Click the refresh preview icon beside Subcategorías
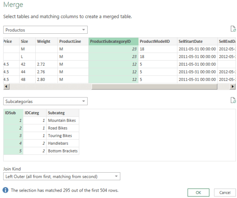 pos(233,100)
